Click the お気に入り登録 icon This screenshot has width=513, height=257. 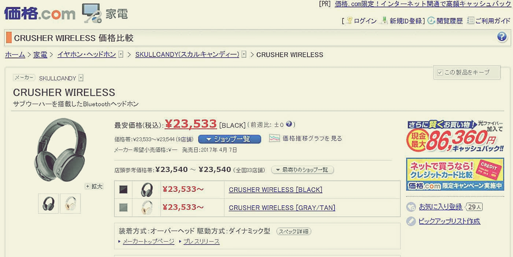coord(411,207)
